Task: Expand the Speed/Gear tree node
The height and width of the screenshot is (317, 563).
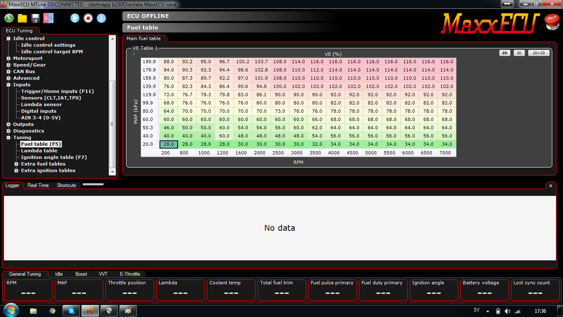Action: [x=8, y=65]
